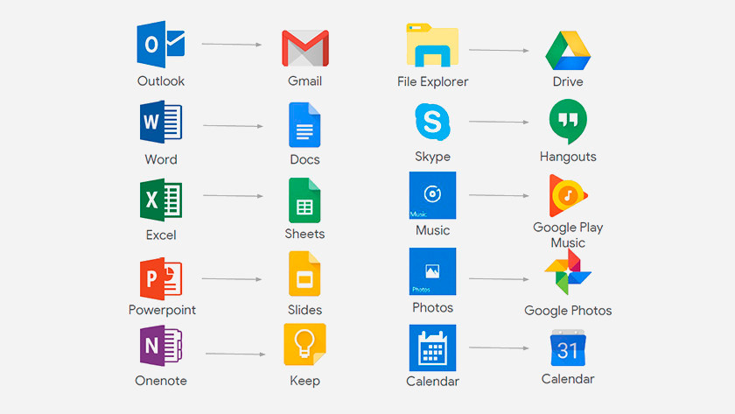Image resolution: width=735 pixels, height=414 pixels.
Task: Open the Google Slides icon
Action: (x=304, y=276)
